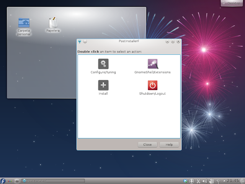Open the wireless network tray icon

(218, 181)
